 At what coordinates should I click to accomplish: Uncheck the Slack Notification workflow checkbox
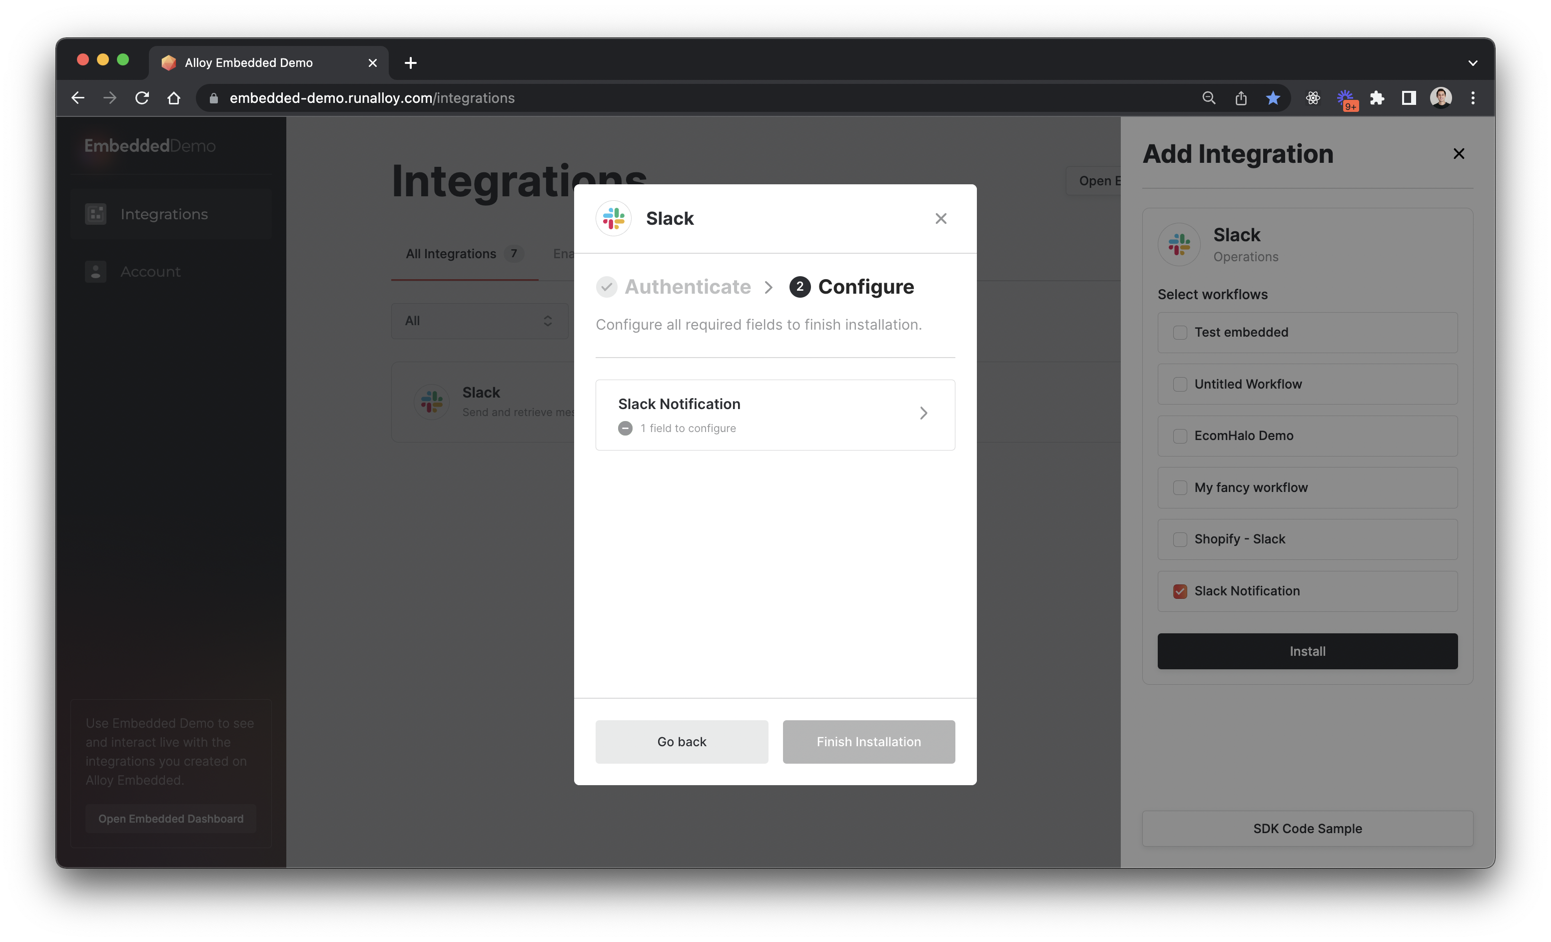click(x=1180, y=591)
